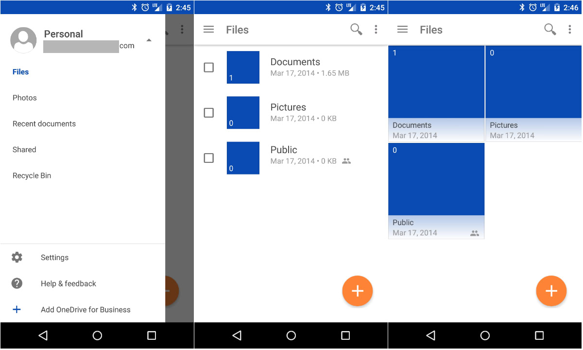The image size is (583, 350).
Task: Tap the Pictures folder name in list
Action: (x=288, y=107)
